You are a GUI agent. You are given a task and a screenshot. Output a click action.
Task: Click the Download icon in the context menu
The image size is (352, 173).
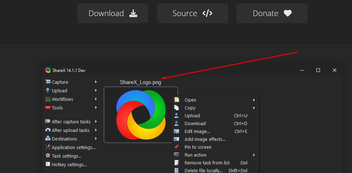pyautogui.click(x=177, y=123)
